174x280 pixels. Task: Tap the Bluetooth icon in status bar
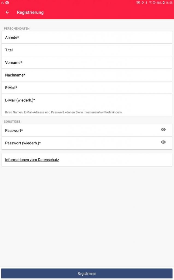coord(146,3)
